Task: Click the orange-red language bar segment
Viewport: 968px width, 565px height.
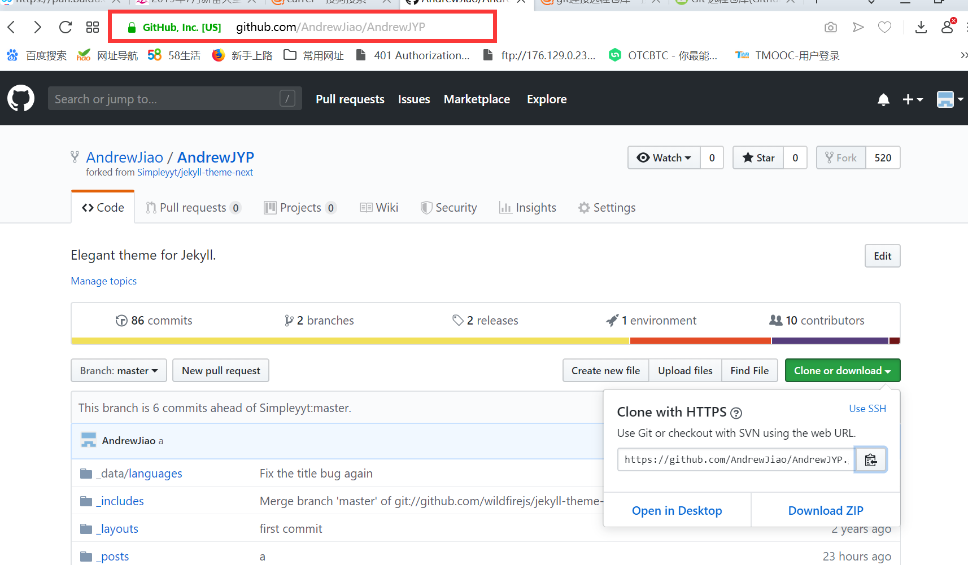Action: [x=700, y=341]
